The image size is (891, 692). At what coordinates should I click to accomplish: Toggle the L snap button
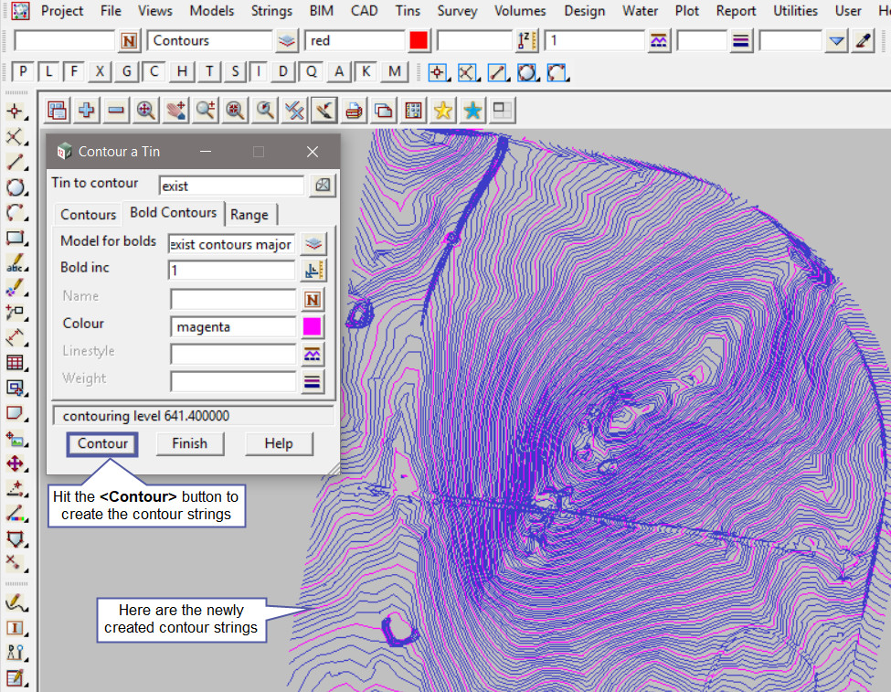pyautogui.click(x=48, y=71)
